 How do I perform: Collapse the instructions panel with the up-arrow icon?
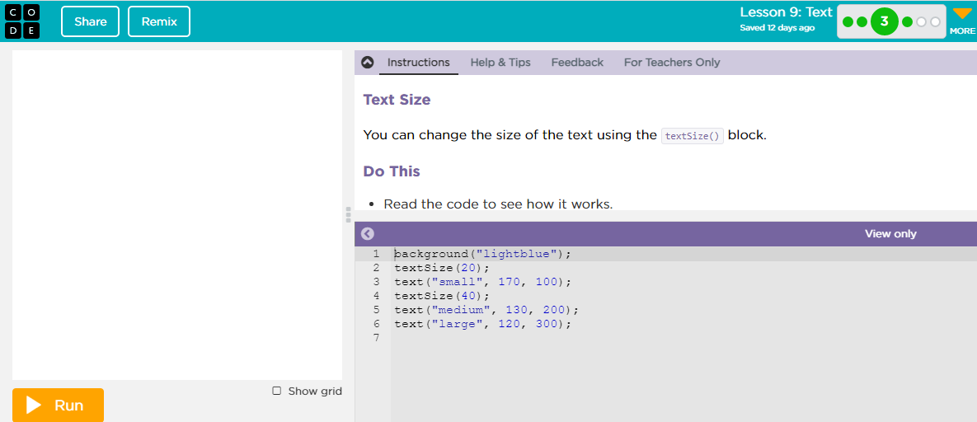pos(368,63)
